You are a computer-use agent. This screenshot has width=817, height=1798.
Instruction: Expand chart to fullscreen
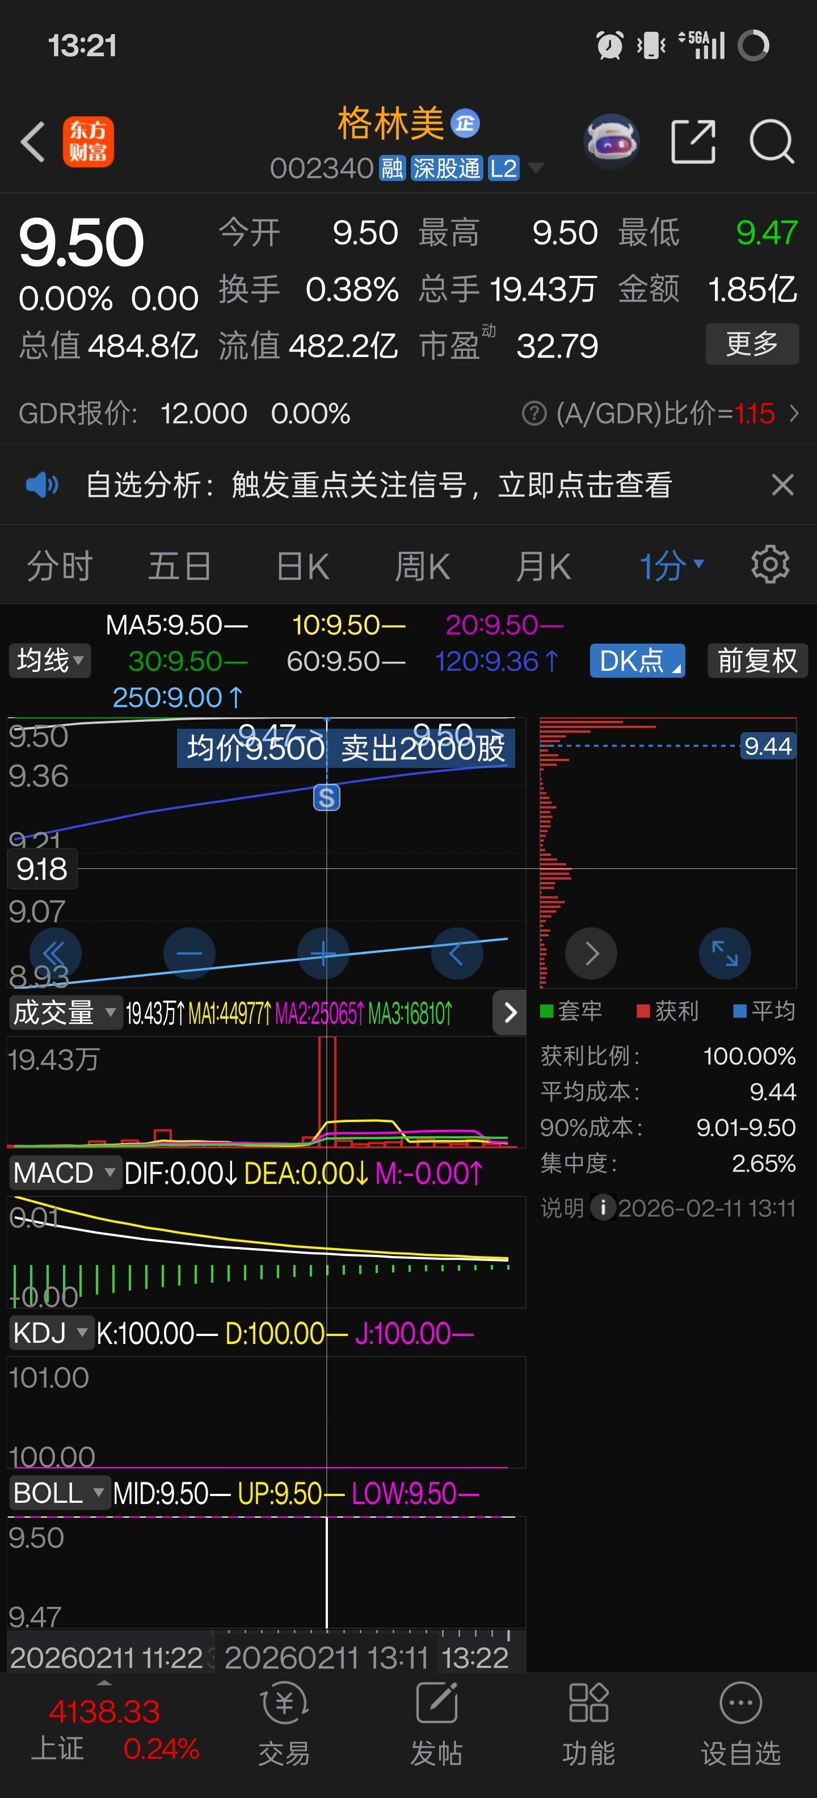pos(725,953)
